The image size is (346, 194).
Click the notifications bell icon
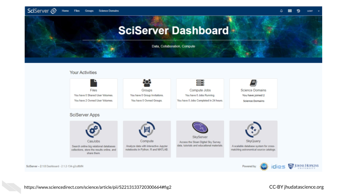(x=281, y=11)
